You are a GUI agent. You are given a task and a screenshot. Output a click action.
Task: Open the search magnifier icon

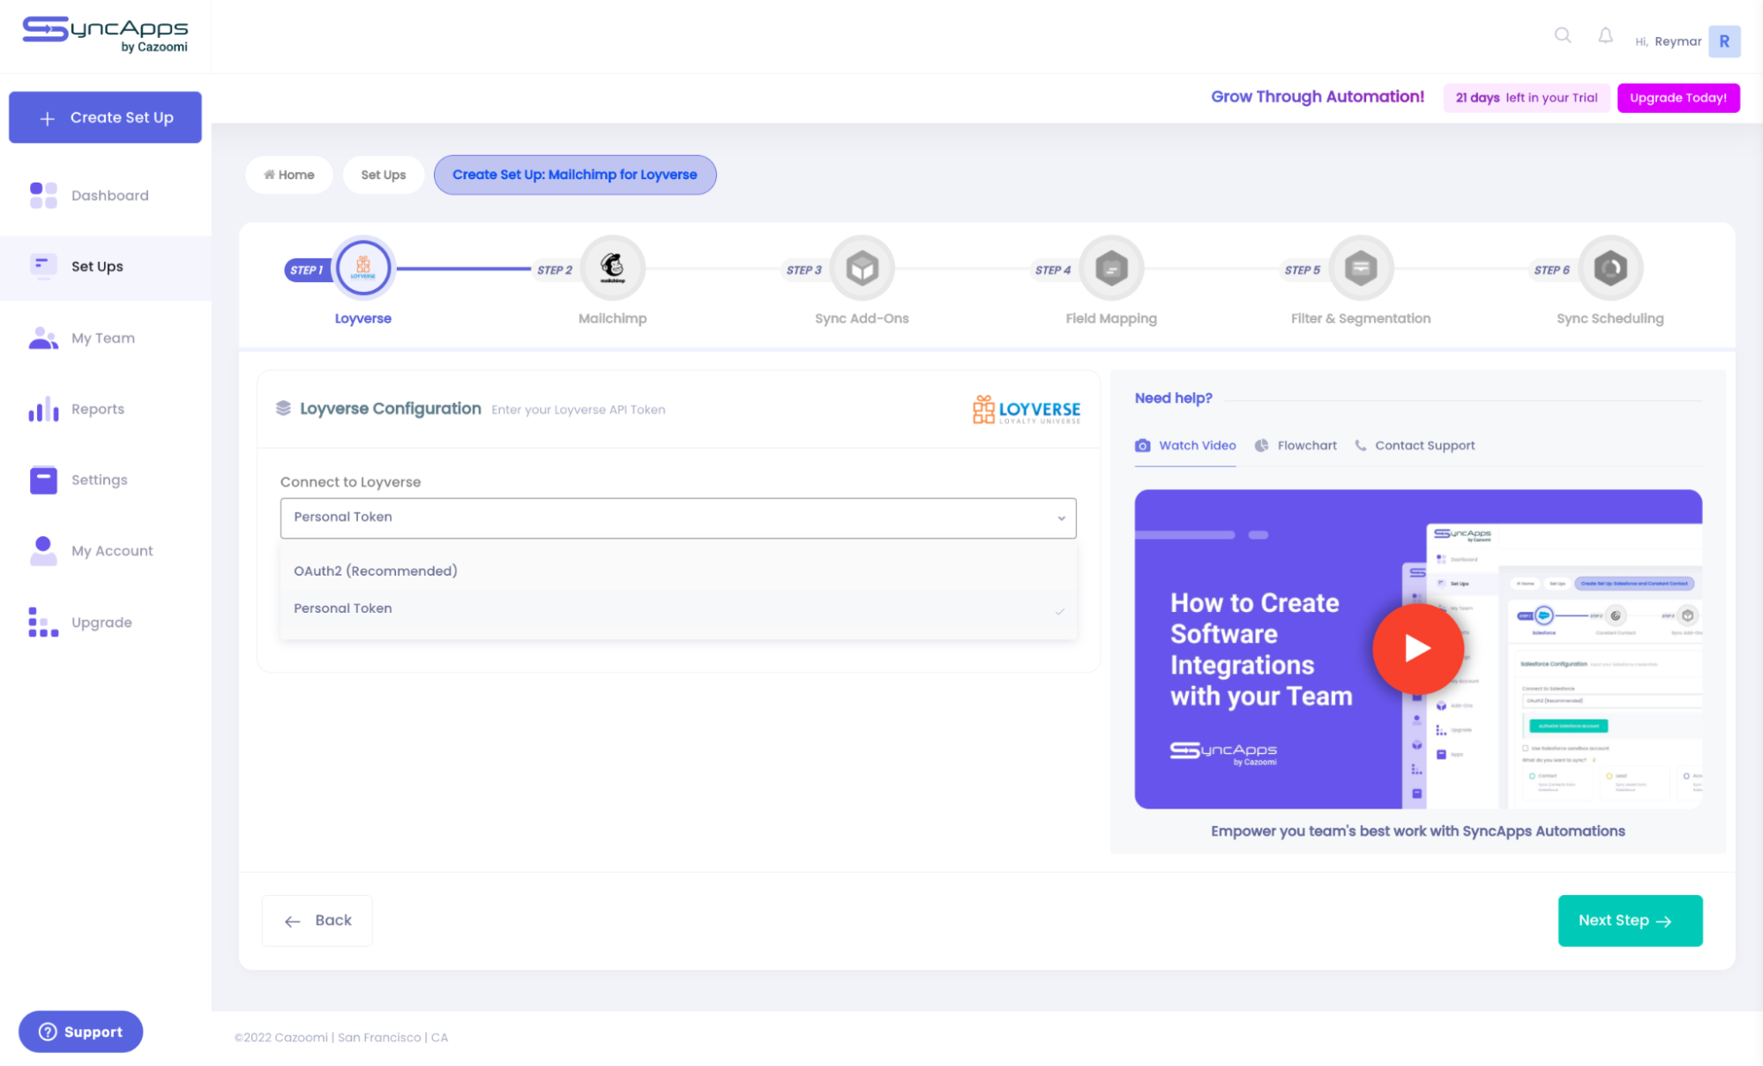pyautogui.click(x=1562, y=35)
